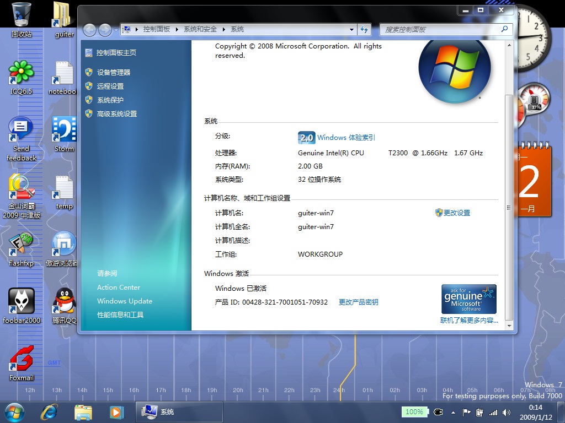Go to 系统和安全 in the breadcrumb
Image resolution: width=565 pixels, height=423 pixels.
pyautogui.click(x=200, y=29)
